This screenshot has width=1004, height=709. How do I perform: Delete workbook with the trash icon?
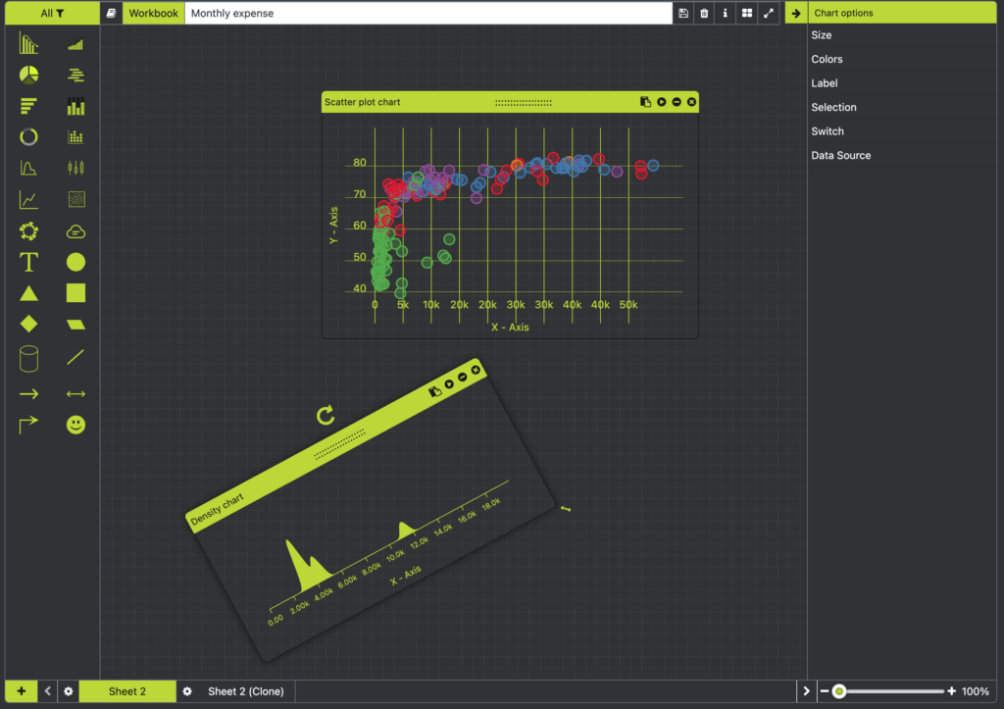[x=704, y=13]
